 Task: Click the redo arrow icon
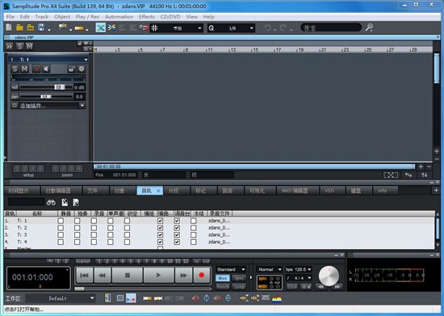click(283, 27)
